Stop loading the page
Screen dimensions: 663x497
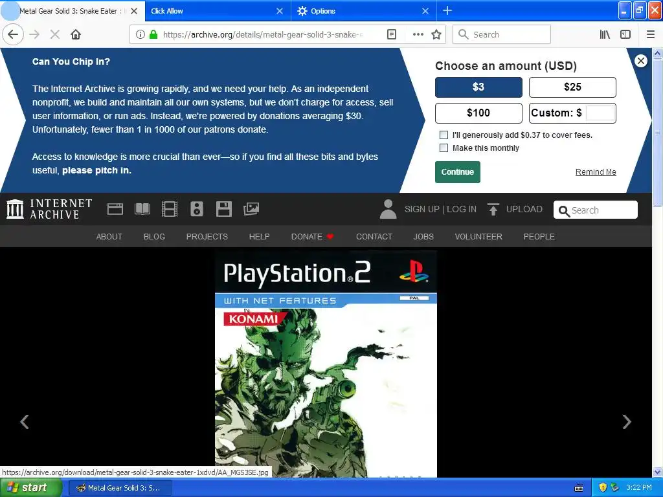(55, 34)
